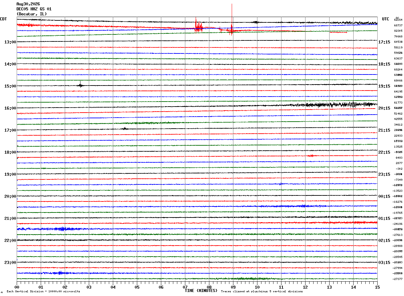Click the large red spike near minute 9
This screenshot has height=296, width=404.
(232, 19)
